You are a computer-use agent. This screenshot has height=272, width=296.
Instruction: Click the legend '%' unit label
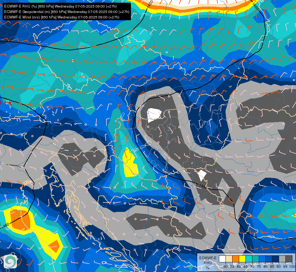coord(208,268)
